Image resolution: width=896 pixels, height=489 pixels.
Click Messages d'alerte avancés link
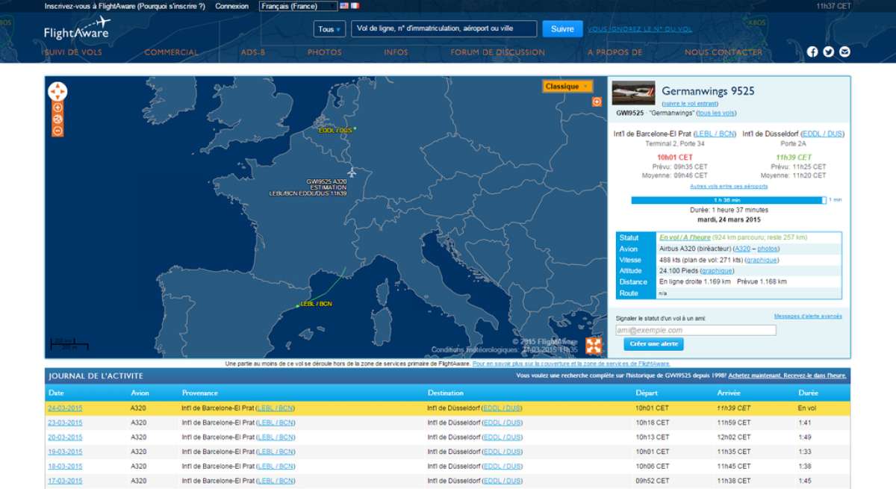tap(808, 316)
